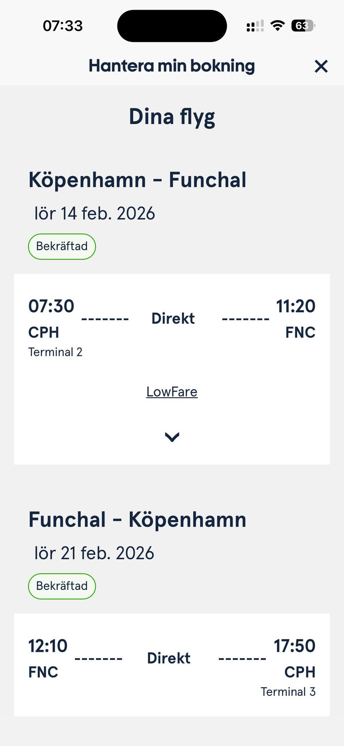Screen dimensions: 344x746
Task: Open the LowFare fare info link
Action: click(x=172, y=392)
